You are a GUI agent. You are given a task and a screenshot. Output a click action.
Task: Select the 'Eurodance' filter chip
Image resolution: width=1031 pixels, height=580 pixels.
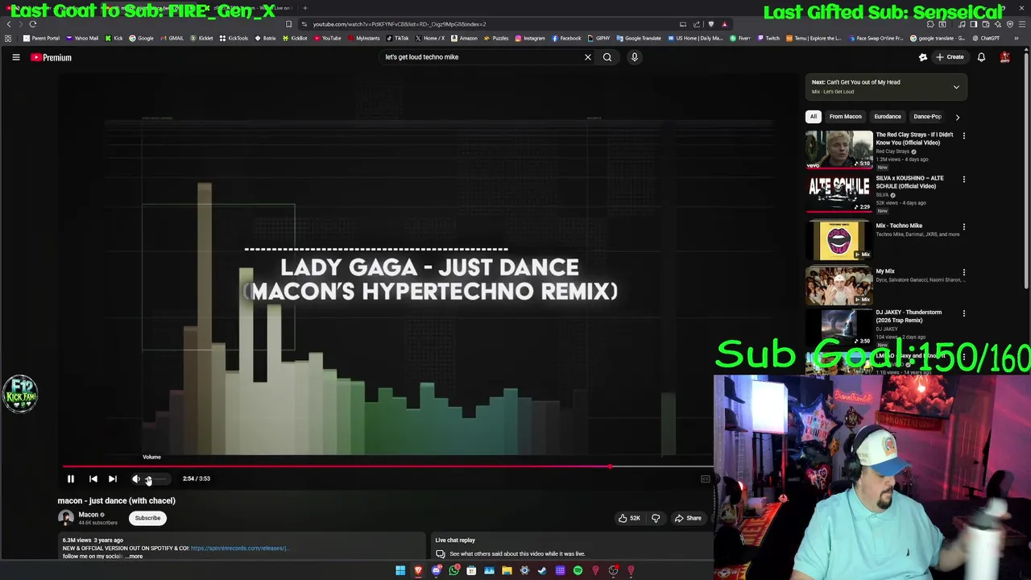(888, 117)
